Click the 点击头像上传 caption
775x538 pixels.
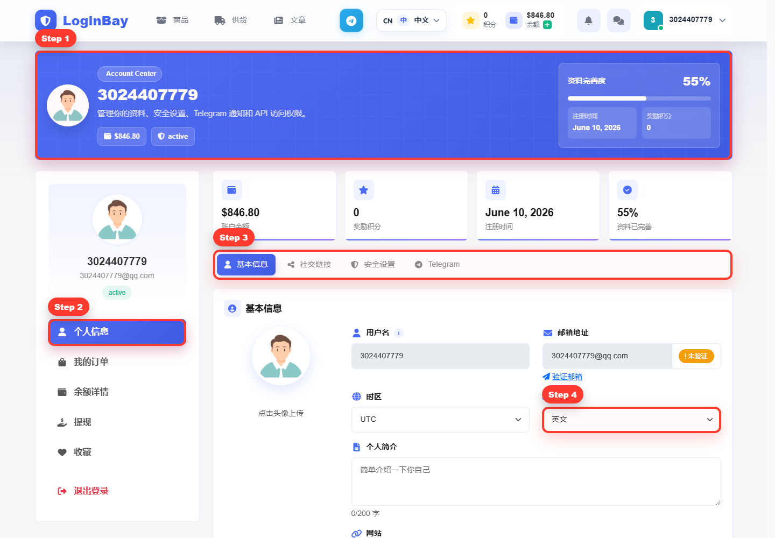tap(281, 413)
